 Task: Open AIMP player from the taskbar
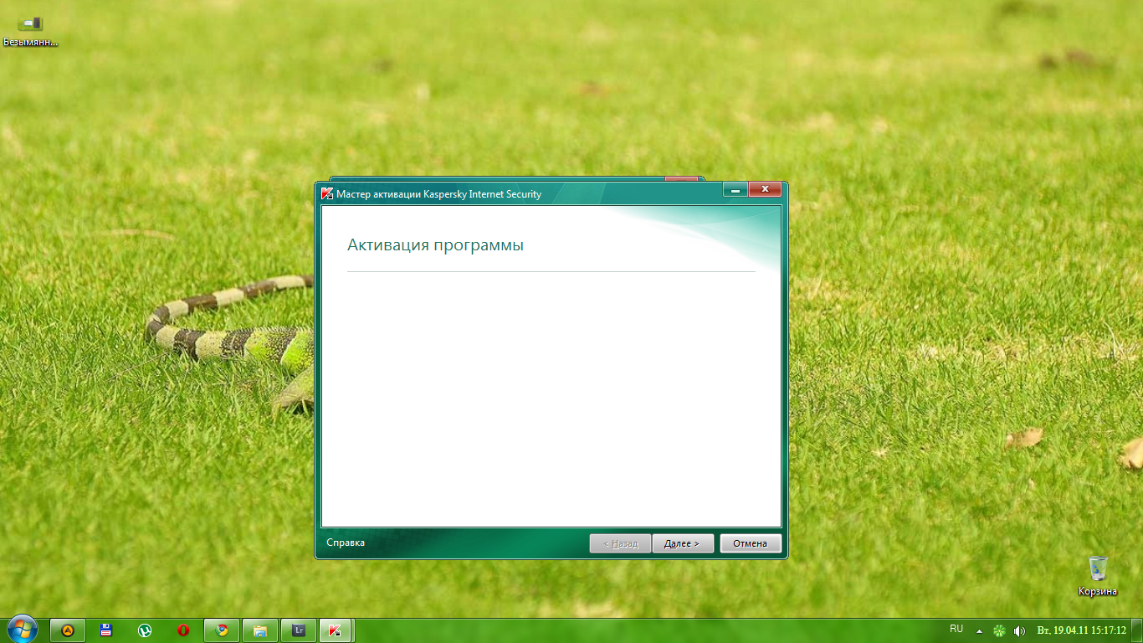point(68,630)
